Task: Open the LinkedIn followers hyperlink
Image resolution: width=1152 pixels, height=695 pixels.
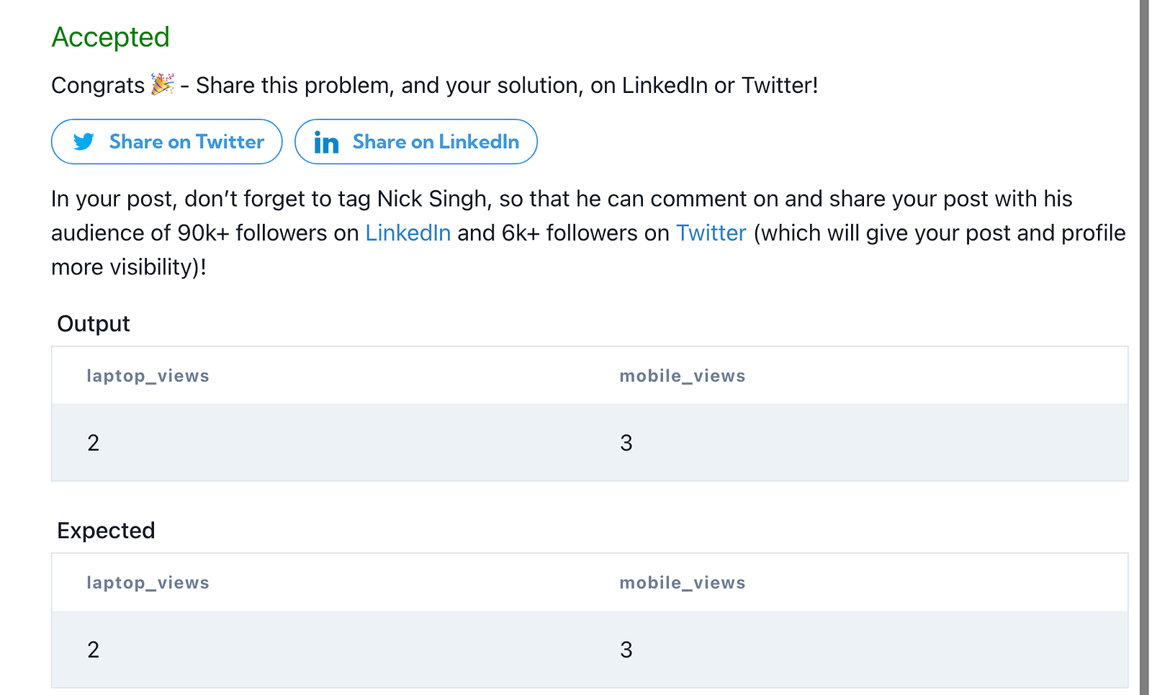Action: (x=408, y=233)
